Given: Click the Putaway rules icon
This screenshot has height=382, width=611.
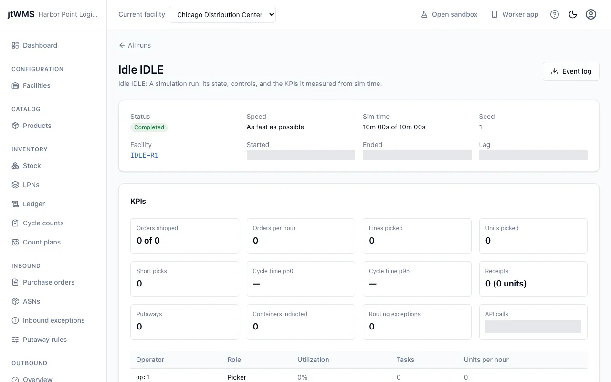Looking at the screenshot, I should pyautogui.click(x=15, y=340).
